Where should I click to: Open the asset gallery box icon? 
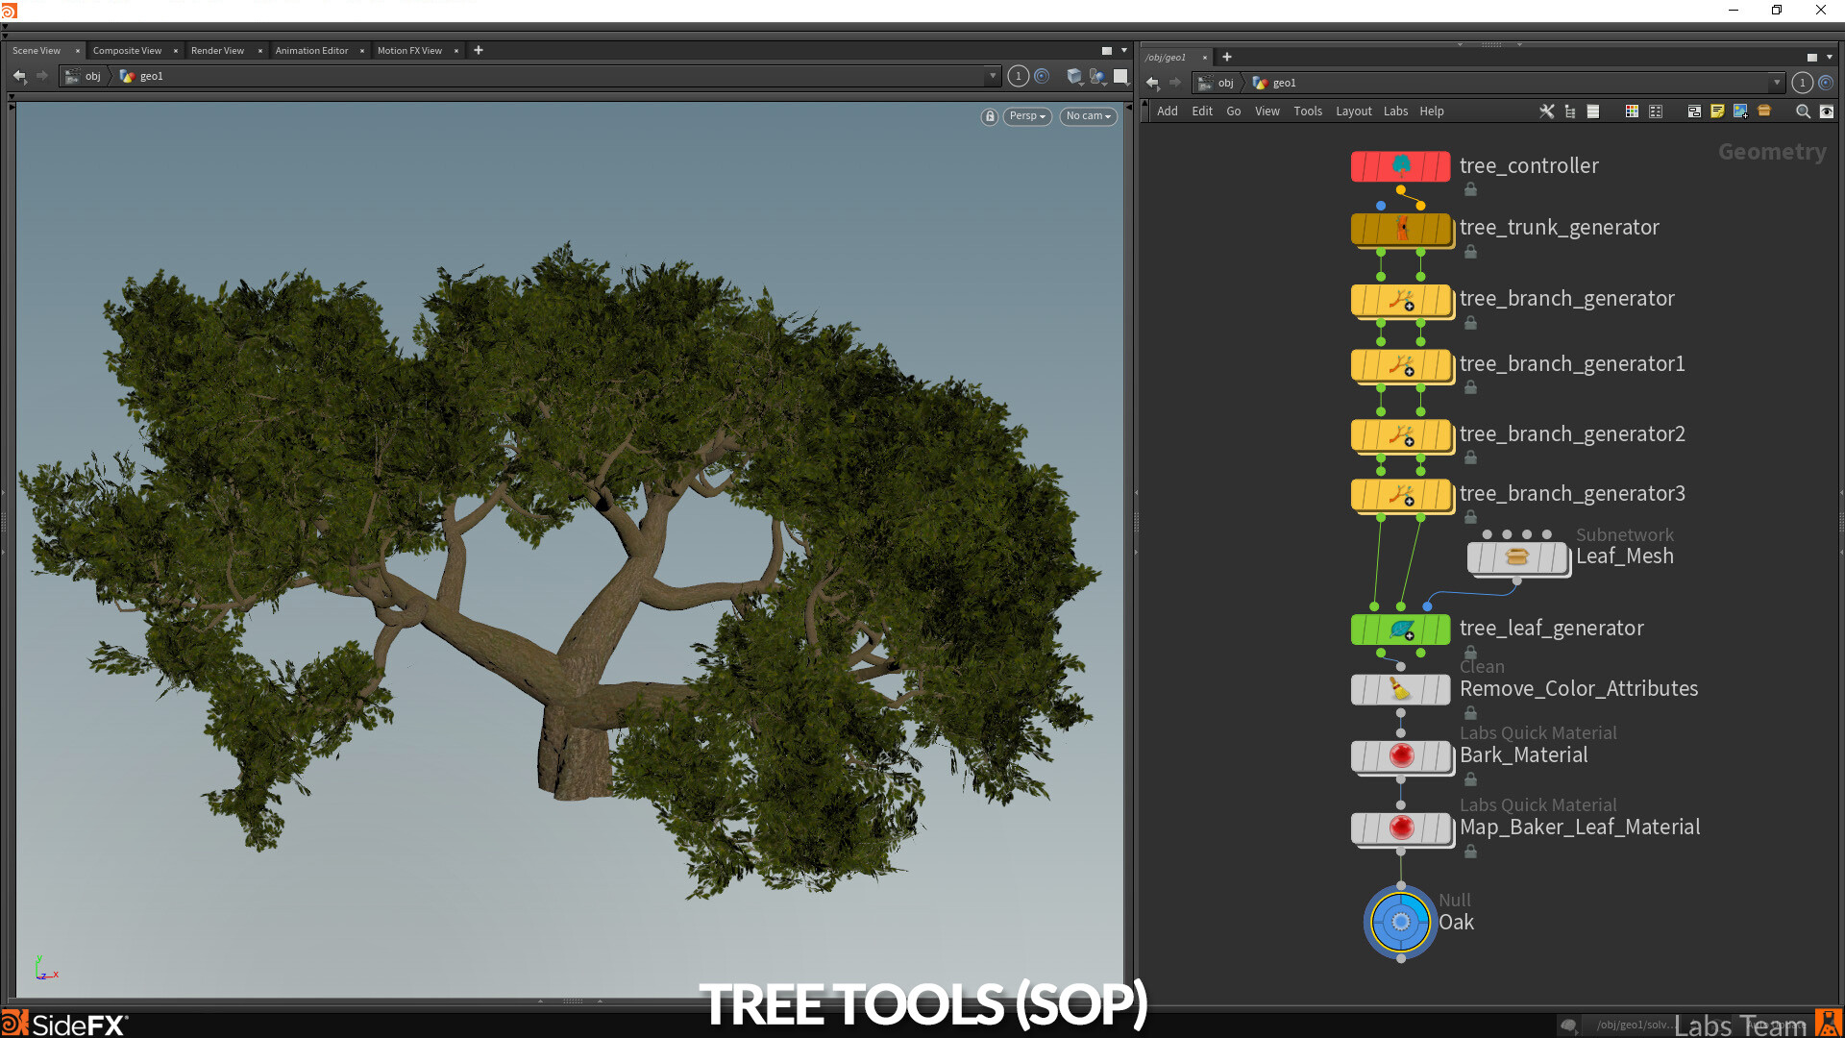coord(1764,111)
